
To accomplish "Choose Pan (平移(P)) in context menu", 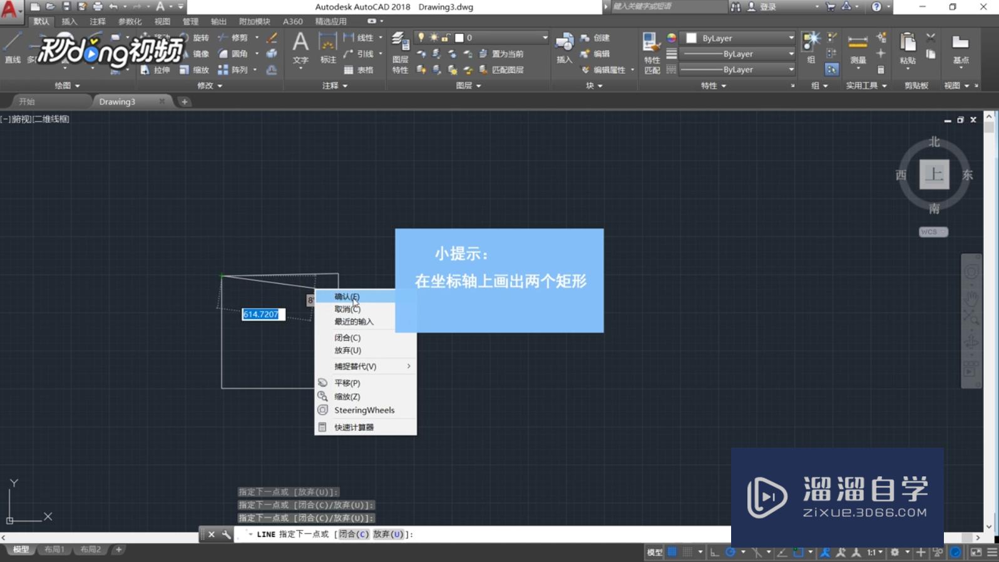I will [x=366, y=383].
